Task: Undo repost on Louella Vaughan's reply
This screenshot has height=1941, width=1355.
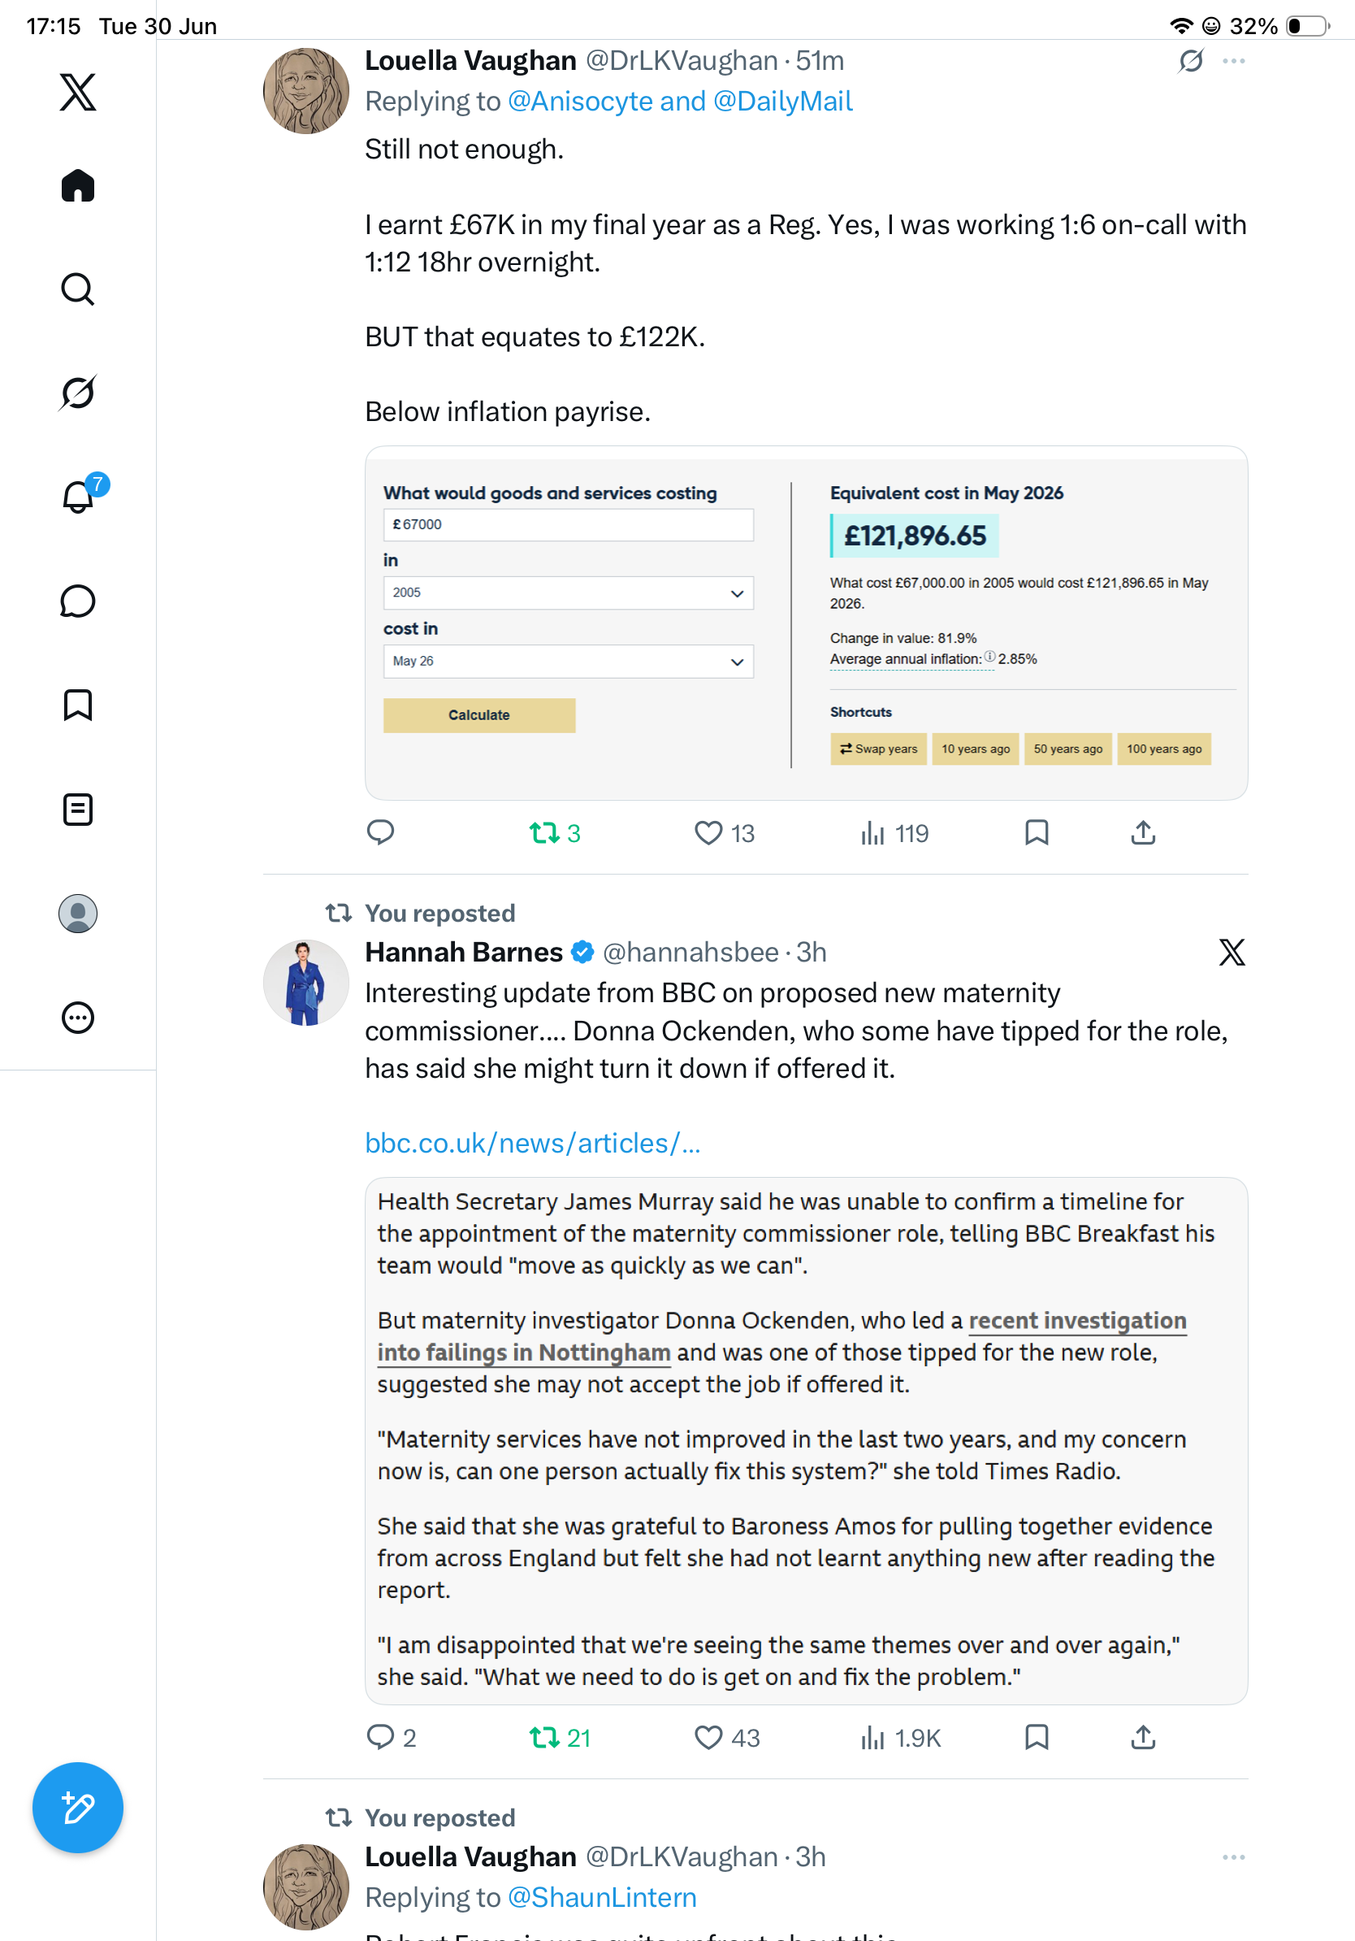Action: (555, 834)
